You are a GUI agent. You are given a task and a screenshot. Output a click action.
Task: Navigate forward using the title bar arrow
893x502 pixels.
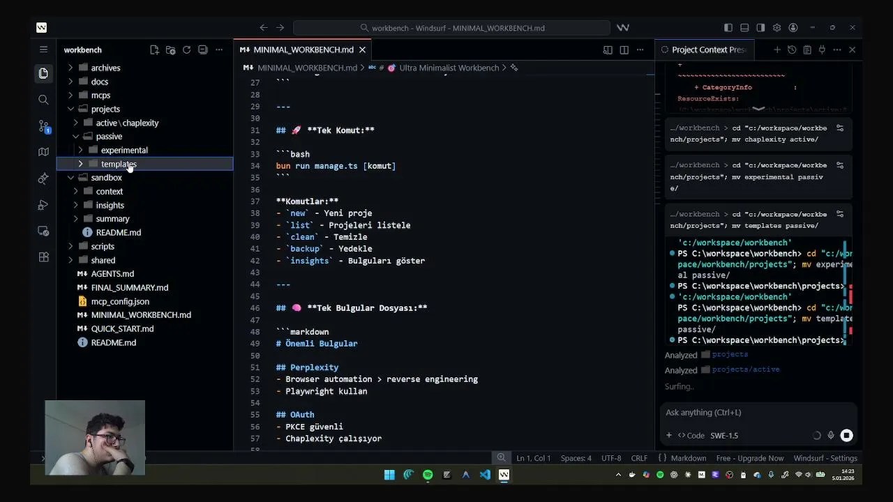(280, 28)
